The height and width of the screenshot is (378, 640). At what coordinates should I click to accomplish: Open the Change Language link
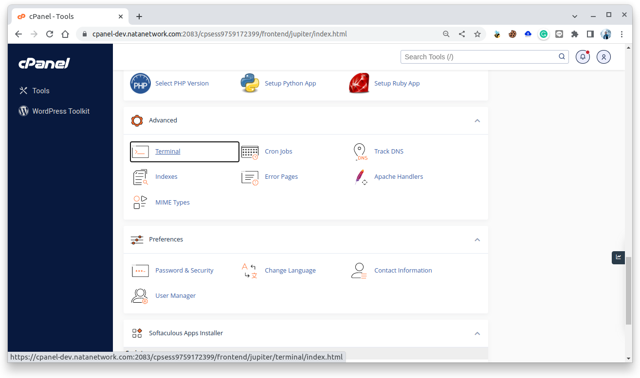click(290, 271)
